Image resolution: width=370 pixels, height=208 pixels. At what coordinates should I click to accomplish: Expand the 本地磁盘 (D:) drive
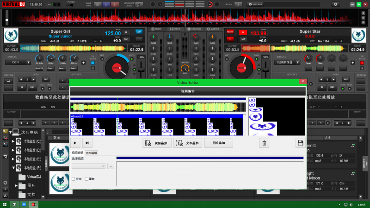(x=13, y=150)
